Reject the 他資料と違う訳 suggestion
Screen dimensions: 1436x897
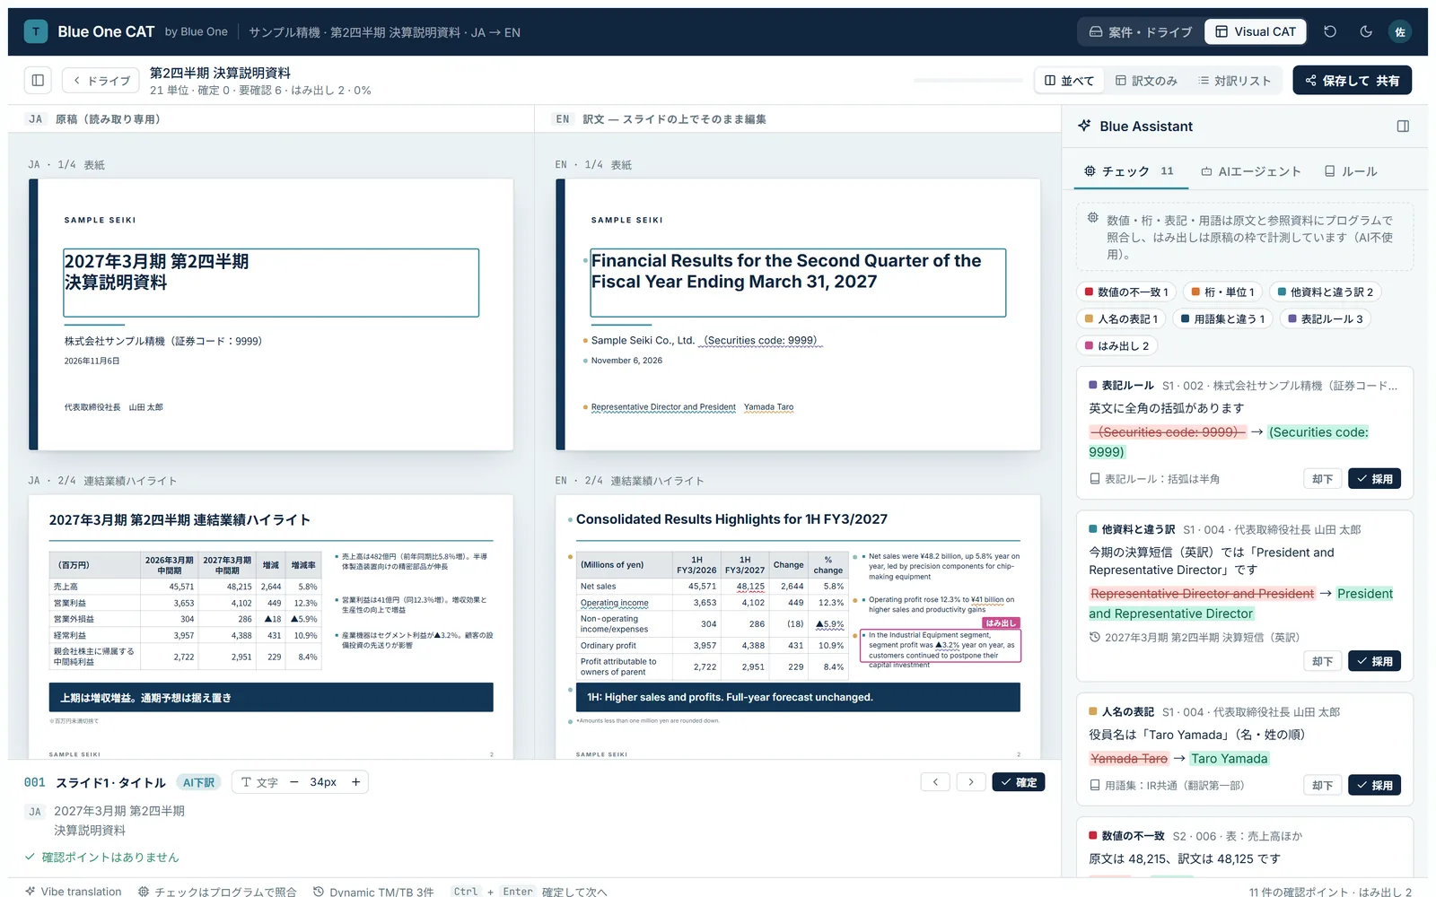point(1322,661)
